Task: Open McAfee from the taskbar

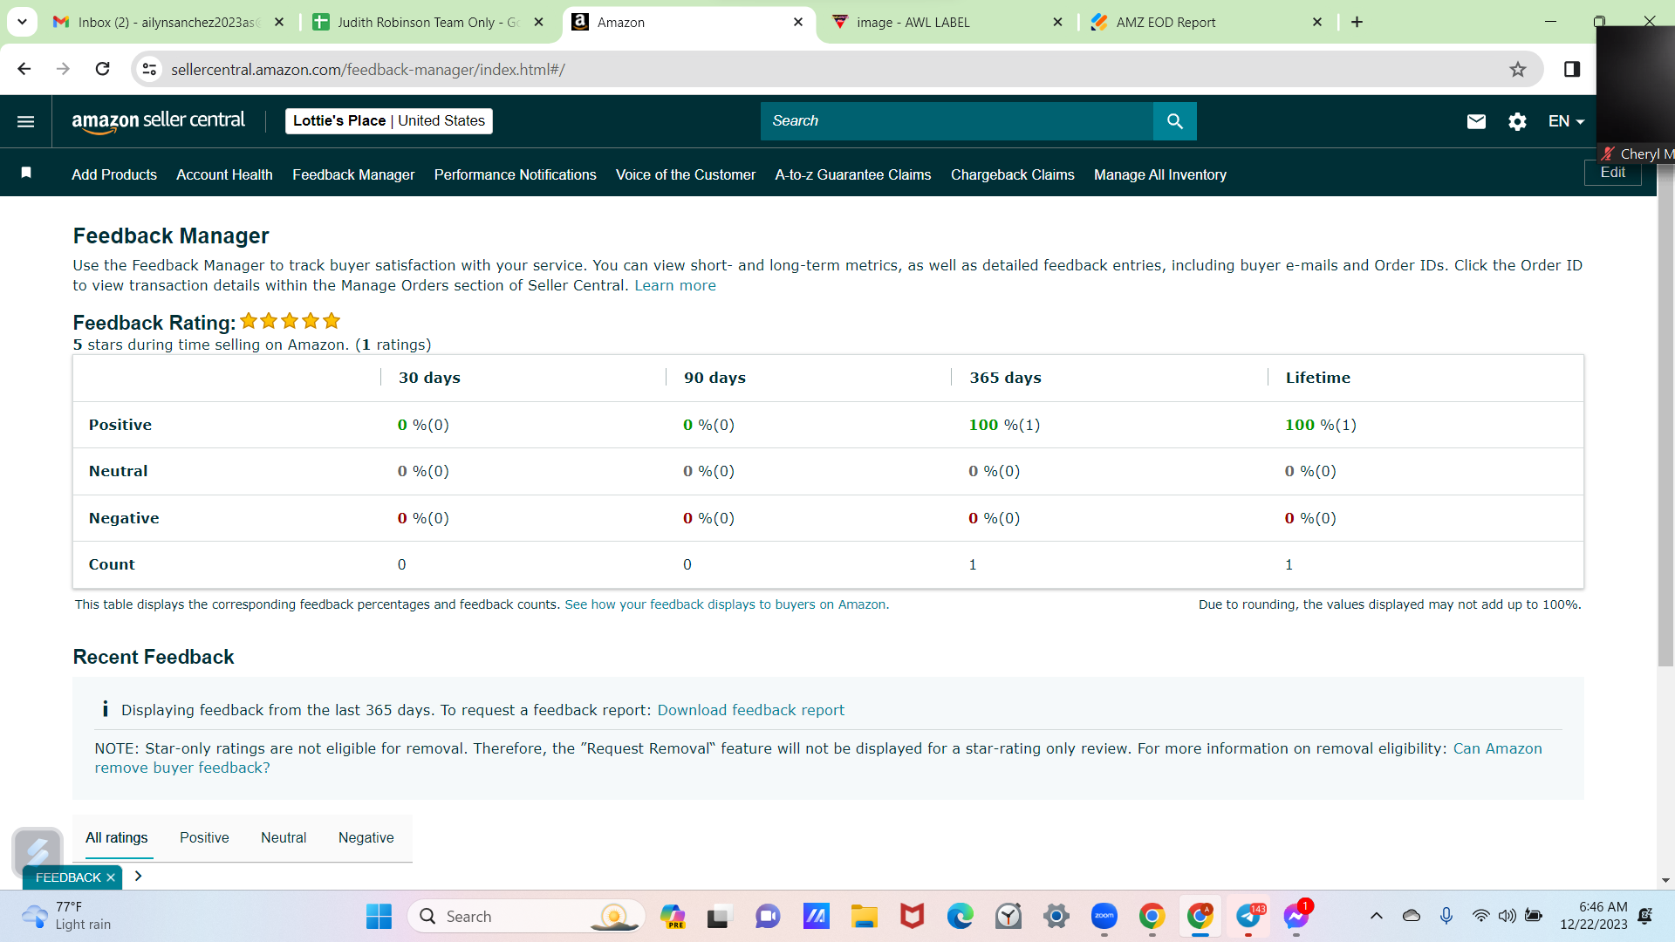Action: pos(913,917)
